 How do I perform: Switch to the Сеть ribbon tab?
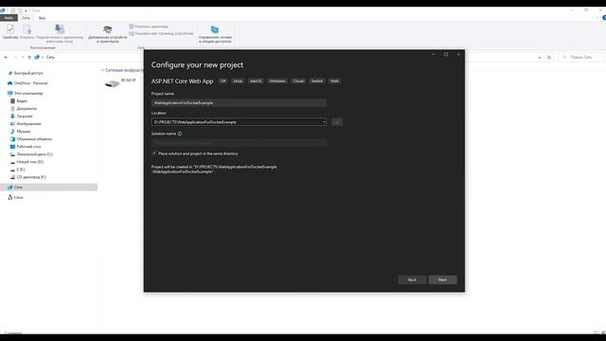[26, 18]
